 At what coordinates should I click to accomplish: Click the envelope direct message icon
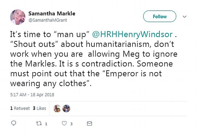coord(89,123)
